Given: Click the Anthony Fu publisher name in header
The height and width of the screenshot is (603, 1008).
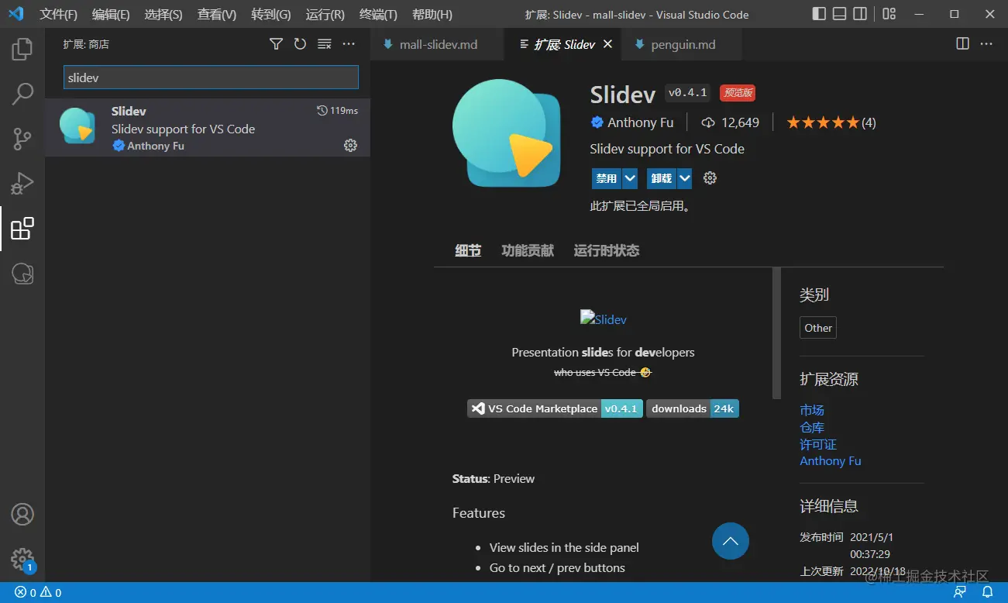Looking at the screenshot, I should 640,122.
